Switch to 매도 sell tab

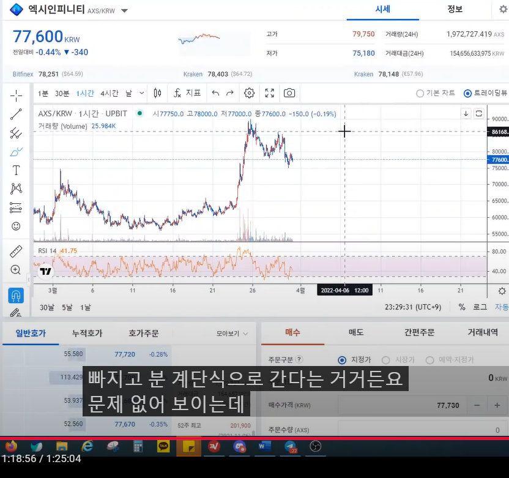point(356,332)
